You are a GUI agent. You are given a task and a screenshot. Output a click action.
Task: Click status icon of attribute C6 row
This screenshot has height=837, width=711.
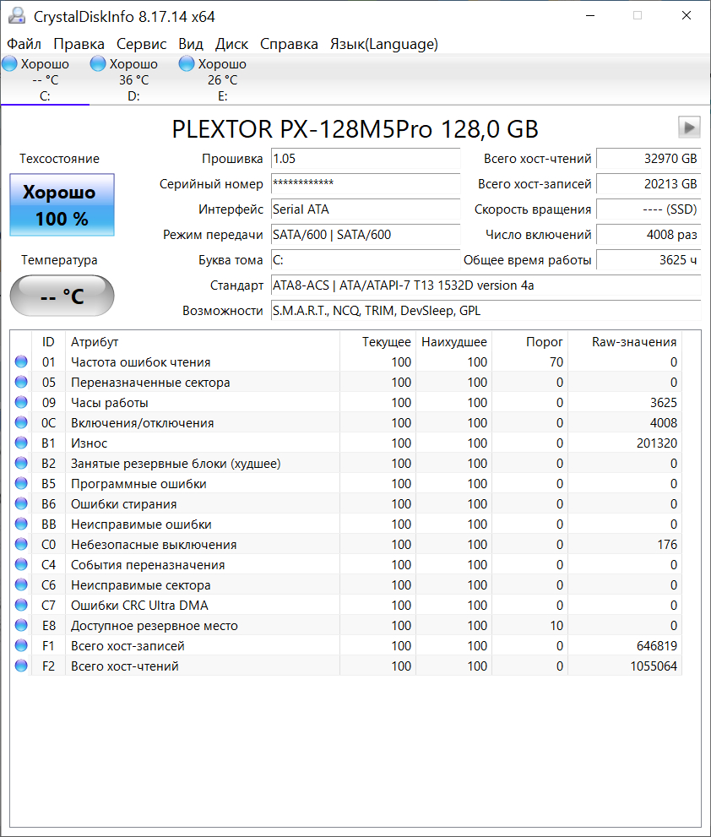[x=21, y=584]
